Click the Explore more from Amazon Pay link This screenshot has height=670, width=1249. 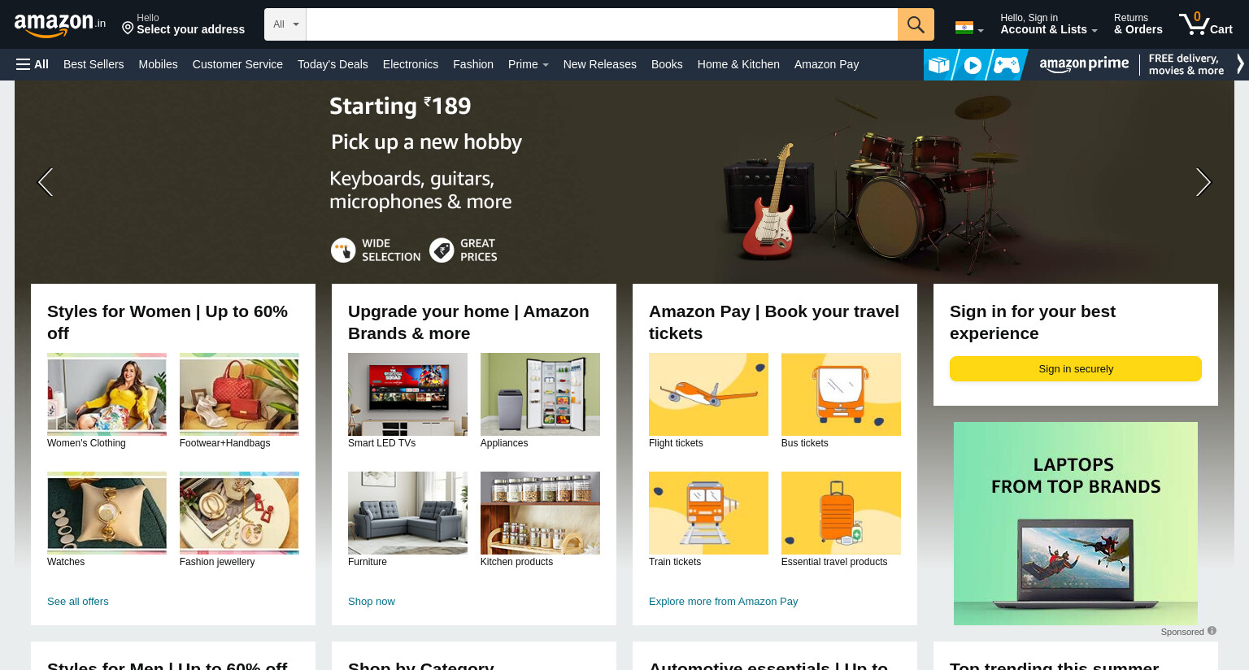click(724, 602)
